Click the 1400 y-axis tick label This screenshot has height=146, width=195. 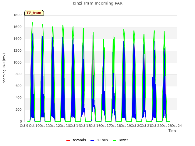tap(18, 39)
